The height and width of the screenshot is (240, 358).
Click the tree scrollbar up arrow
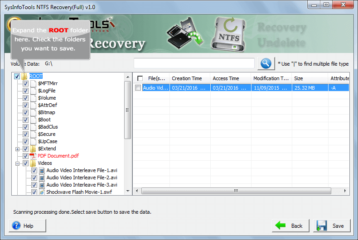pos(128,77)
